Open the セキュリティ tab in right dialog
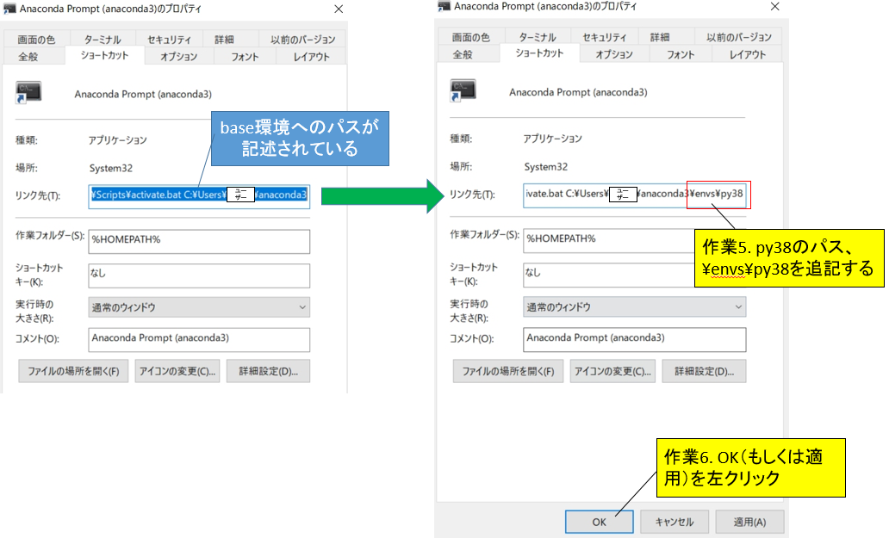 605,37
